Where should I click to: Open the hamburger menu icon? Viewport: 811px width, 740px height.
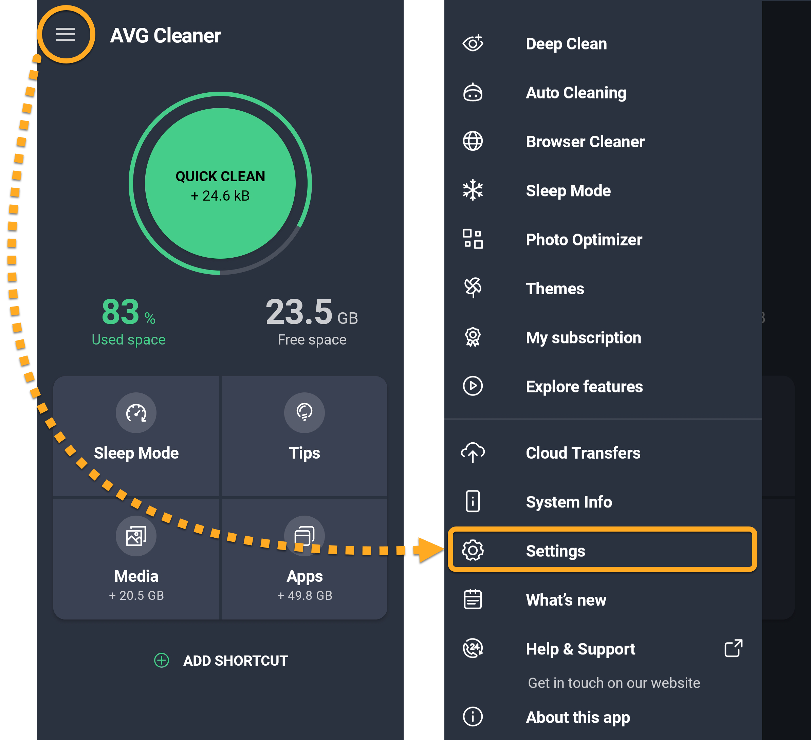coord(66,35)
